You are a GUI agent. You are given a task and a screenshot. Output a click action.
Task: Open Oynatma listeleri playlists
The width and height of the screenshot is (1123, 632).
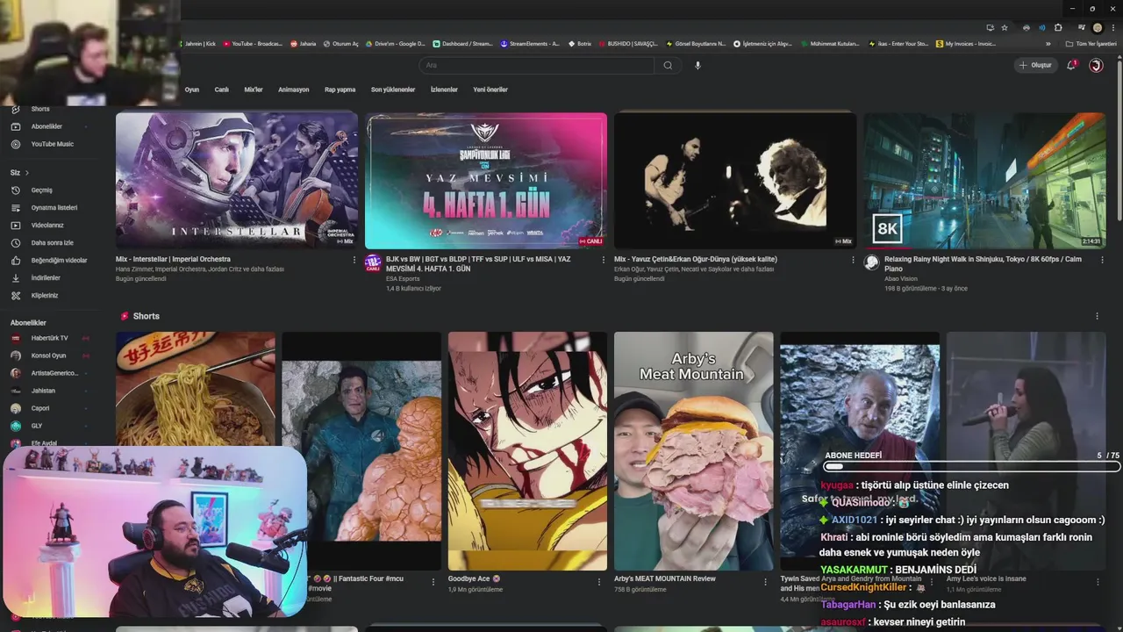(54, 208)
